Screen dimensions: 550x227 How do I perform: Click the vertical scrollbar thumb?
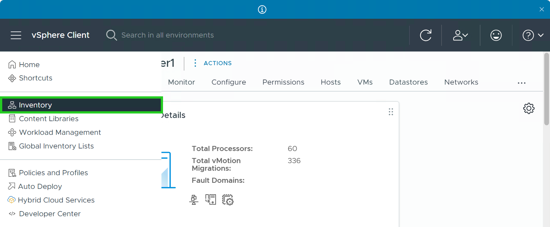pyautogui.click(x=546, y=89)
